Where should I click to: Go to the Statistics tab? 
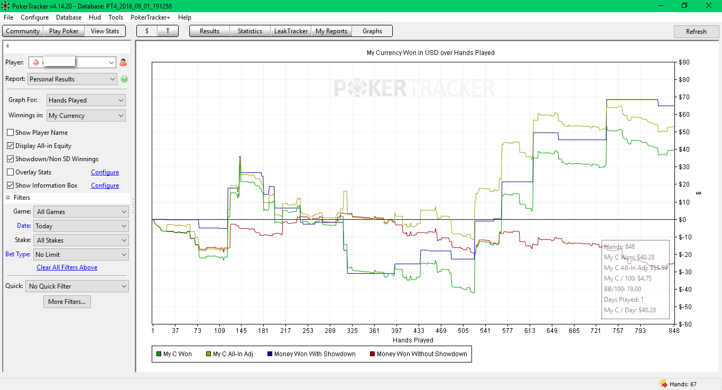[x=250, y=31]
